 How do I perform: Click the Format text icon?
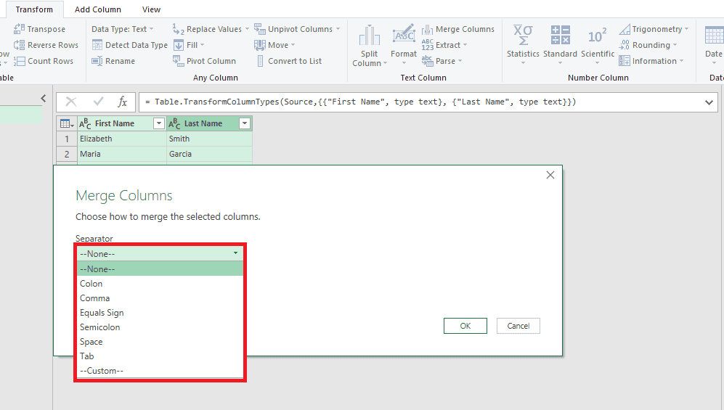pyautogui.click(x=404, y=35)
